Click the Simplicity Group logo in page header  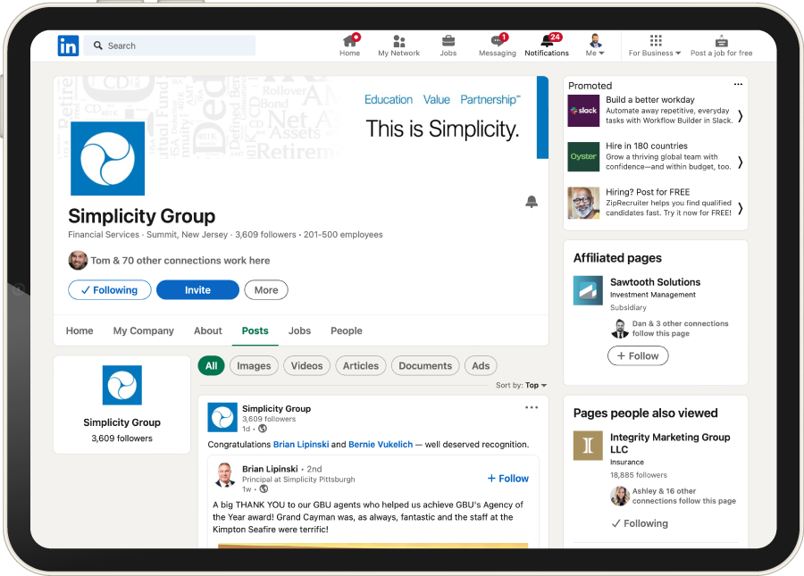(x=108, y=158)
